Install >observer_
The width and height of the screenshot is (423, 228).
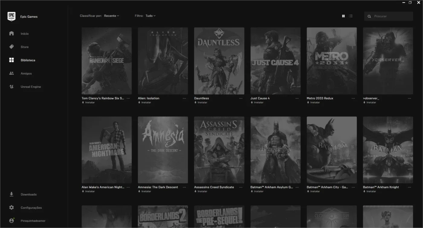[x=370, y=102]
